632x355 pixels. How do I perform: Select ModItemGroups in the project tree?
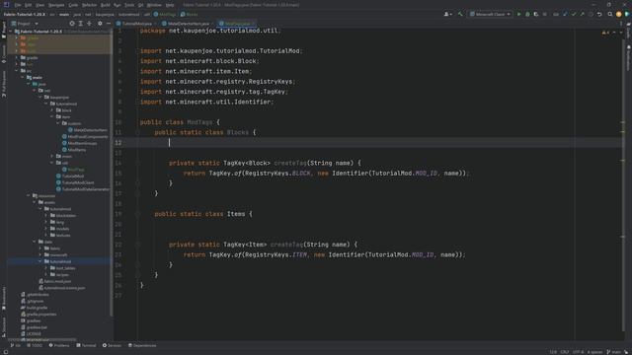coord(79,143)
